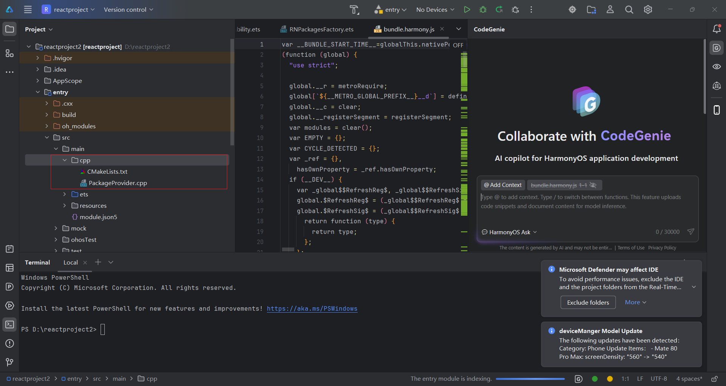
Task: Open the Previewer eye icon
Action: click(x=717, y=67)
